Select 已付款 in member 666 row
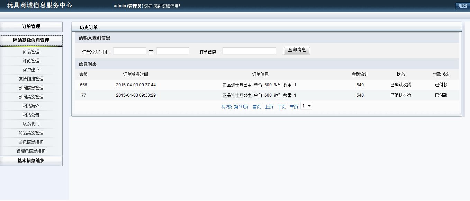 coord(441,85)
